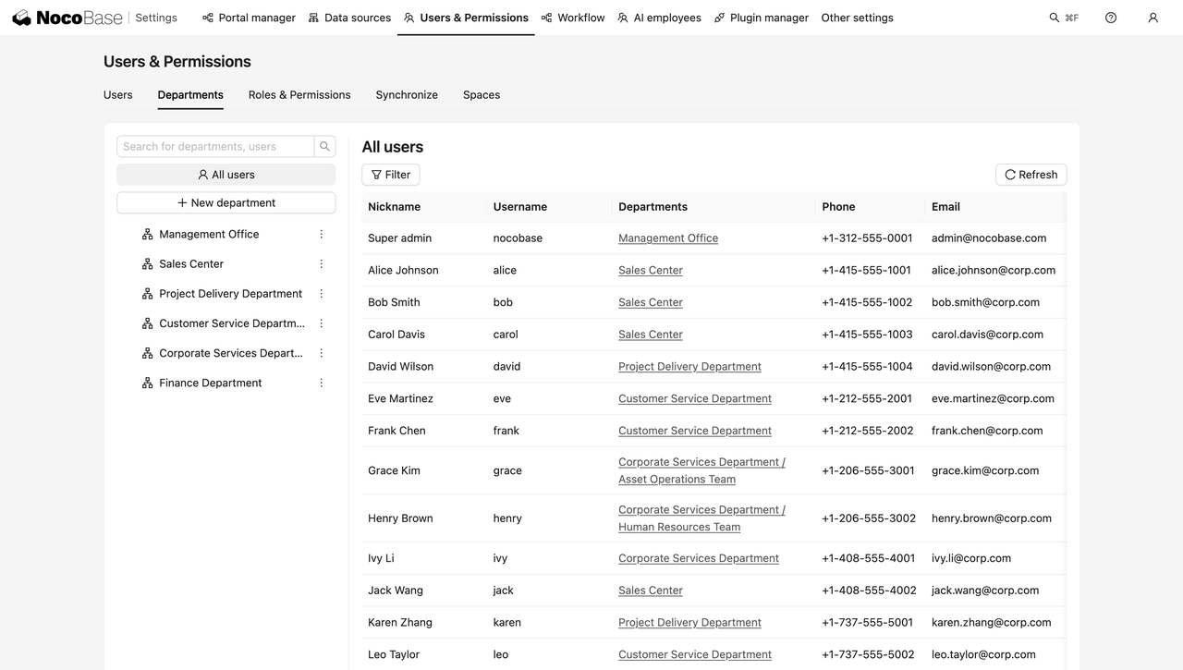Click the Corporate Services department tree icon
1183x670 pixels.
[x=147, y=353]
